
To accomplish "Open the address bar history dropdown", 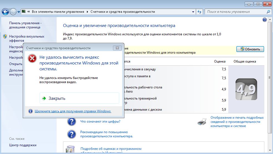I will tap(193, 12).
